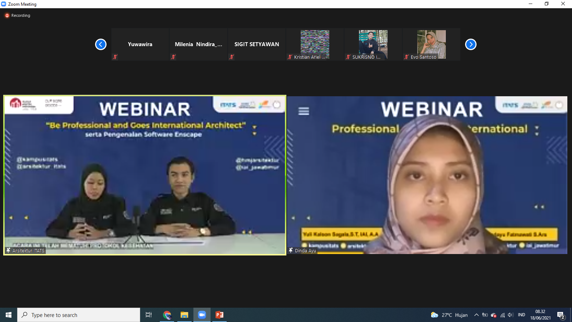Click pin icon beside Arsitektur ITATS label
This screenshot has height=322, width=572.
point(8,250)
